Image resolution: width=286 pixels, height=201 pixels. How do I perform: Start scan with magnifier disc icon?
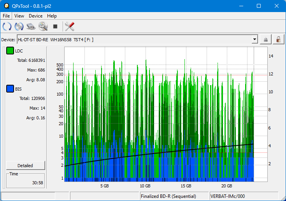[x=43, y=26]
